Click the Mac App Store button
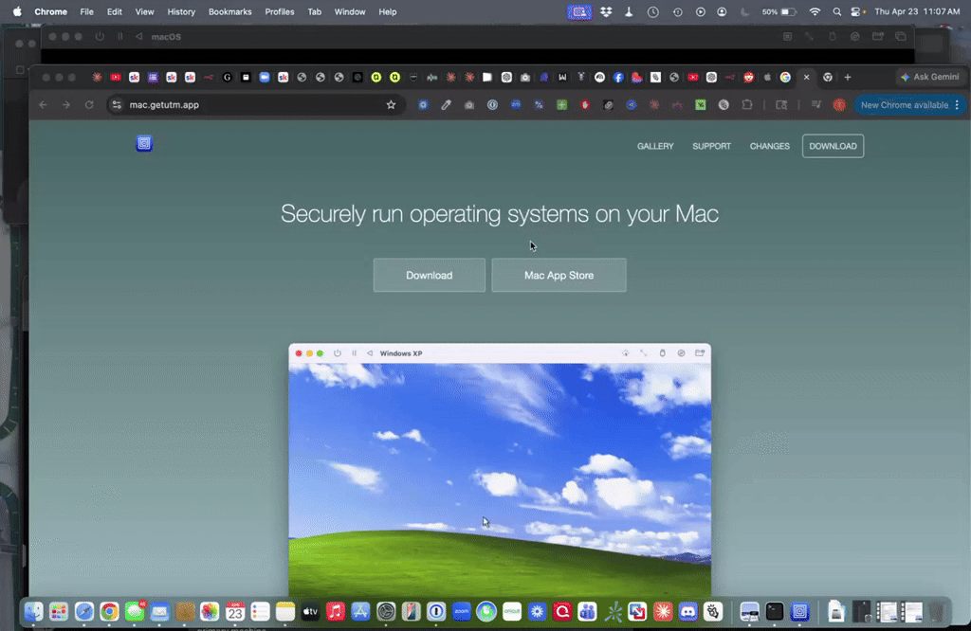971x631 pixels. coord(559,276)
